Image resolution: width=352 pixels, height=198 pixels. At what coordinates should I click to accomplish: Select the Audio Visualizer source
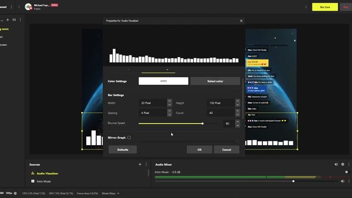click(47, 173)
